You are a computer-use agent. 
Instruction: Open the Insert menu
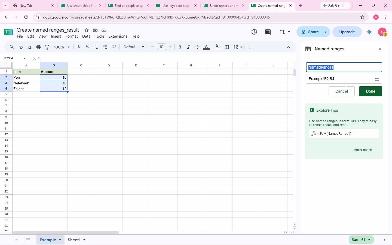(56, 36)
